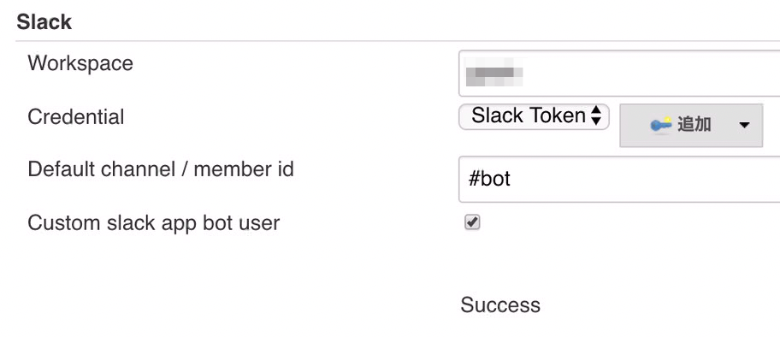
Task: Open the arrow menu on the 追加 button
Action: (x=744, y=126)
